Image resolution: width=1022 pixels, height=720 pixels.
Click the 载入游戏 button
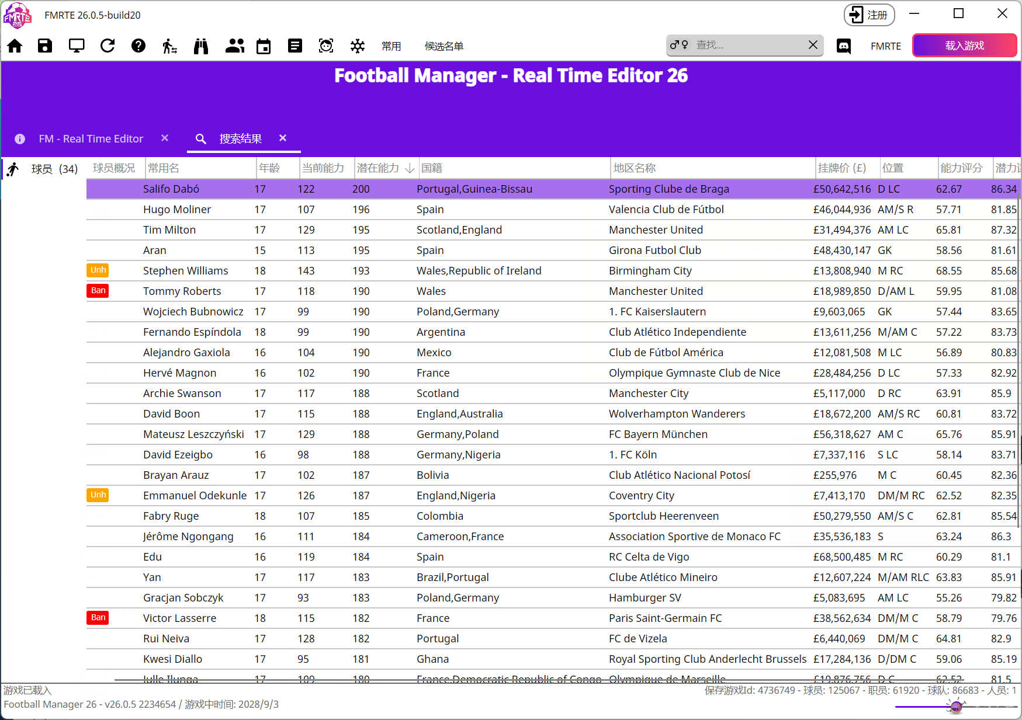964,46
